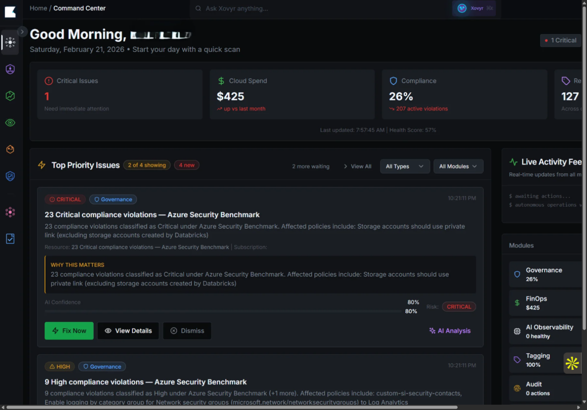This screenshot has height=410, width=587.
Task: Open the purple shield icon in sidebar
Action: click(10, 69)
